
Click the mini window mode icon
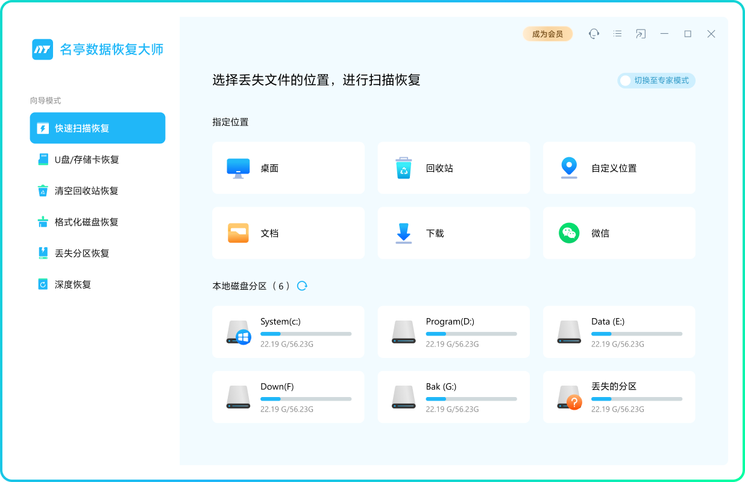640,34
